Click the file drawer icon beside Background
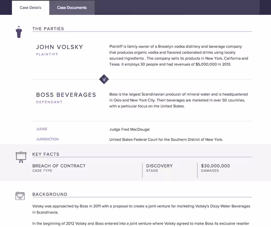Viewport: 271px width, 227px height. pos(20,196)
